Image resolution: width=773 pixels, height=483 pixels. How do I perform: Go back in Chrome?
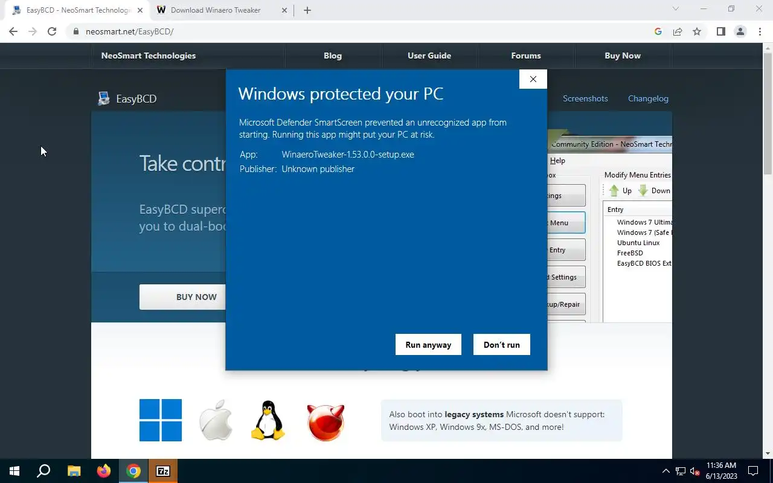(x=13, y=31)
